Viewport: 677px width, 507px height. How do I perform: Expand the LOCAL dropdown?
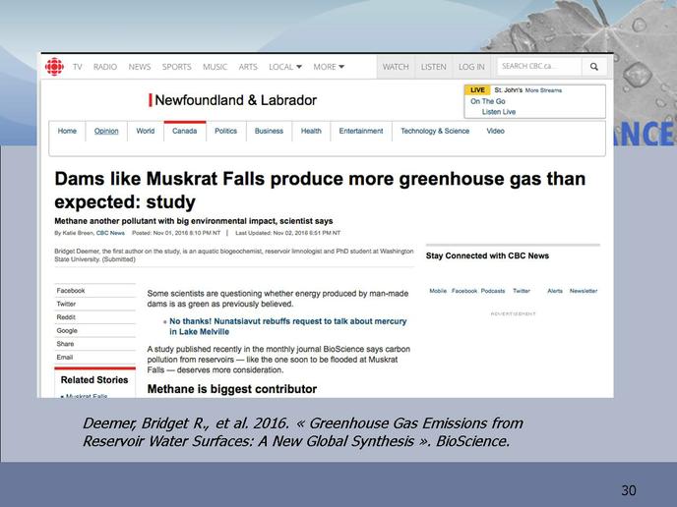[285, 67]
